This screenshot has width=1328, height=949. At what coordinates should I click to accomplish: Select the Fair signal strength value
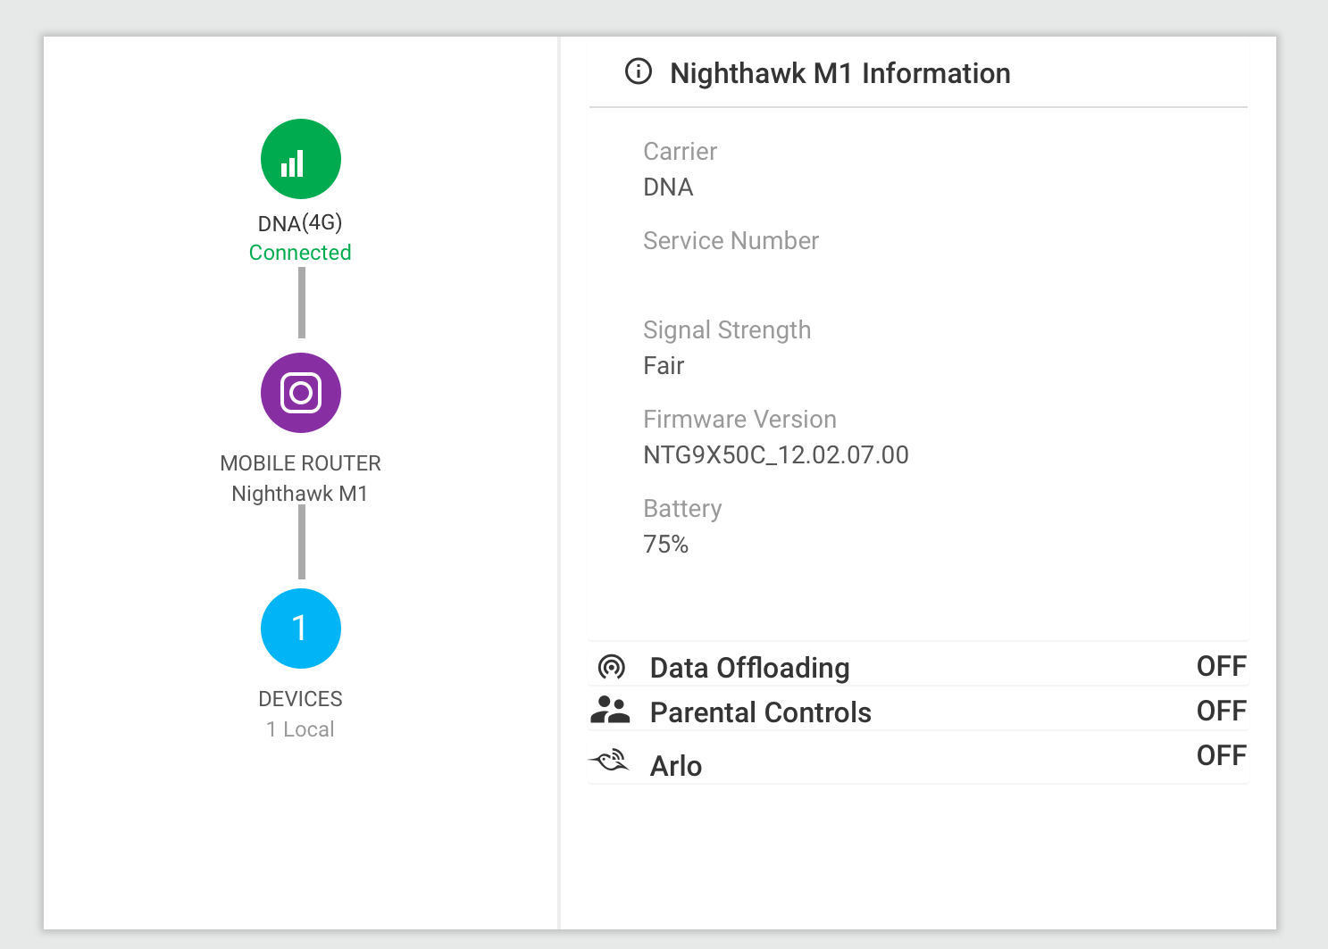click(664, 365)
